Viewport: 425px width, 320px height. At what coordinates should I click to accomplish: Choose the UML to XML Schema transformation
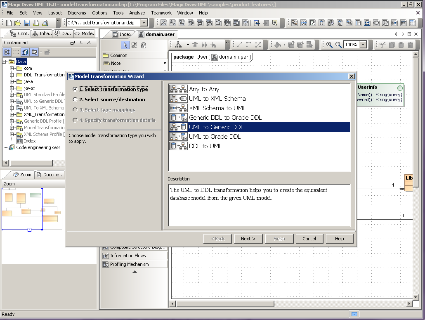click(x=260, y=99)
